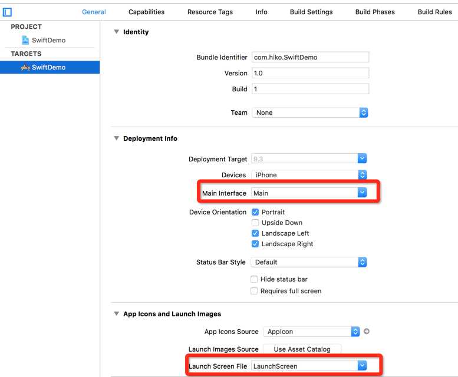Viewport: 458px width, 377px height.
Task: Toggle the Landscape Right checkbox
Action: click(255, 244)
